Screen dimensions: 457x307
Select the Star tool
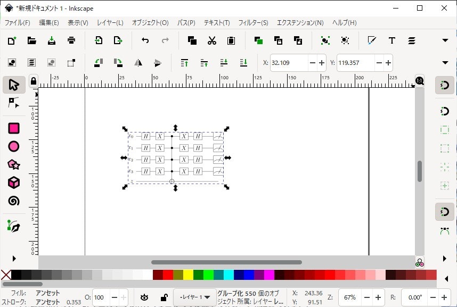coord(13,165)
